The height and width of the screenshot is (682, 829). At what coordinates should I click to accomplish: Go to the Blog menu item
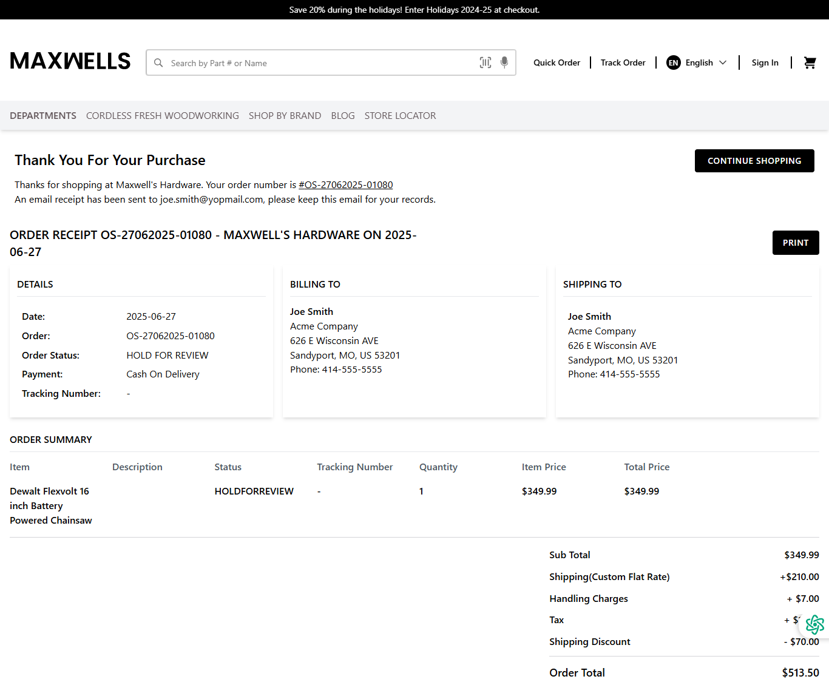point(343,115)
